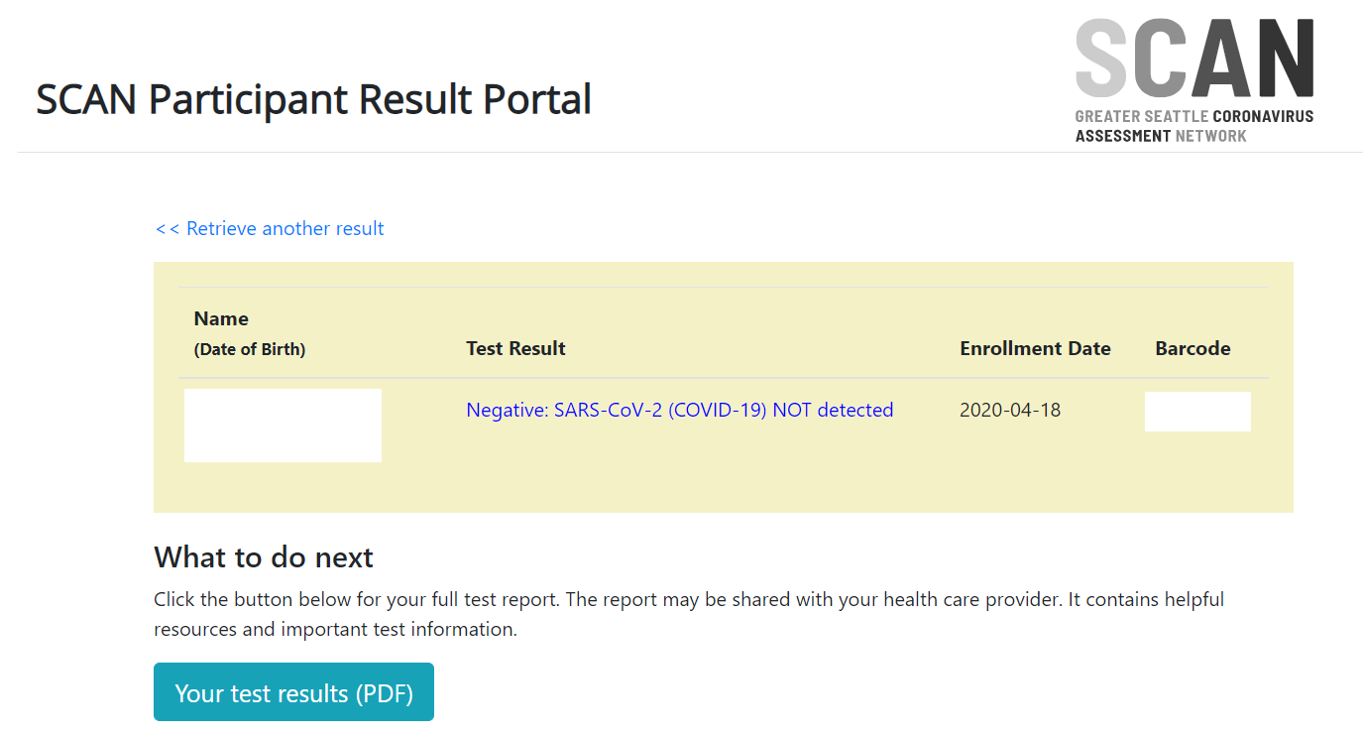Click the Assessment Network text under logo
This screenshot has width=1363, height=735.
pyautogui.click(x=1161, y=136)
